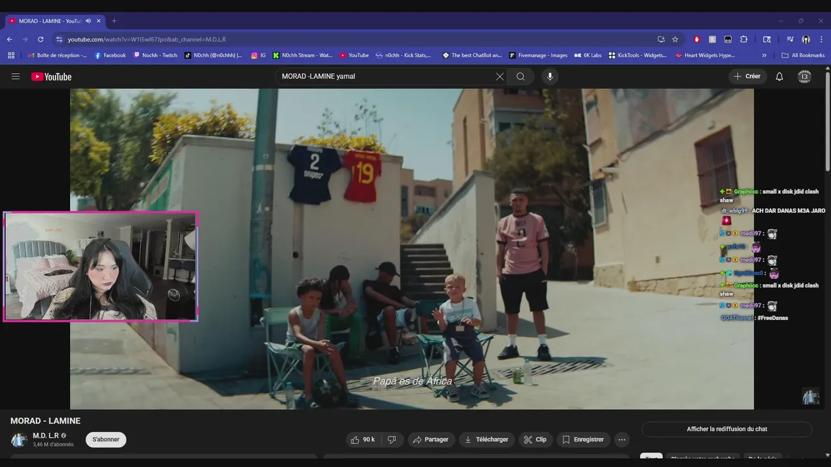Save video with Enregistrer button

(x=583, y=440)
